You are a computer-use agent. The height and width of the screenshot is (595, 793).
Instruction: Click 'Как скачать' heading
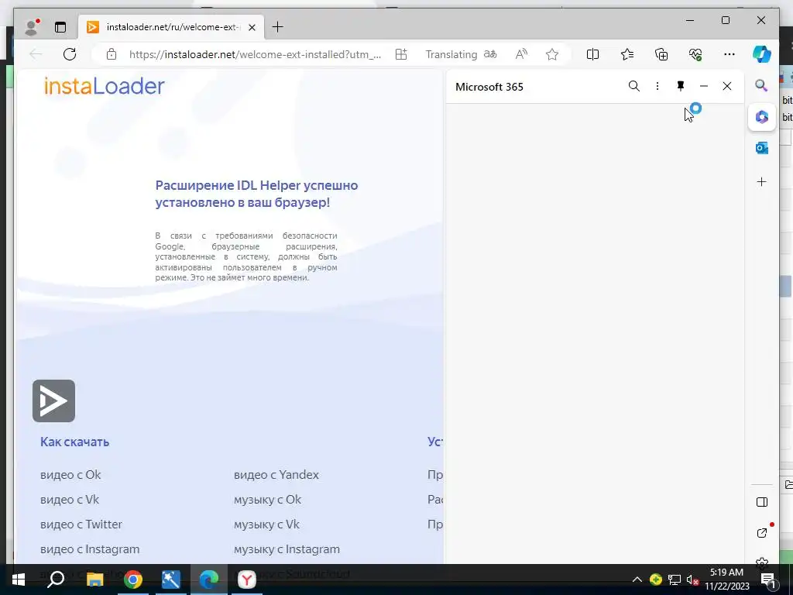click(x=74, y=442)
